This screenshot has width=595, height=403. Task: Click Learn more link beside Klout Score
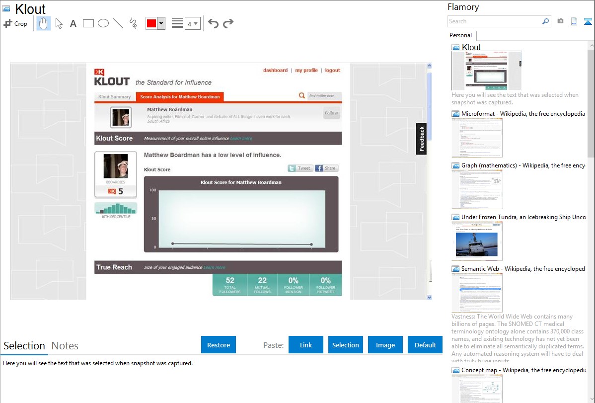(241, 139)
